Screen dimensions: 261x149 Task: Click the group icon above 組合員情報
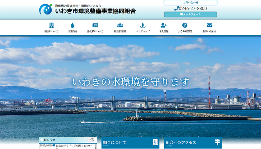pyautogui.click(x=120, y=25)
